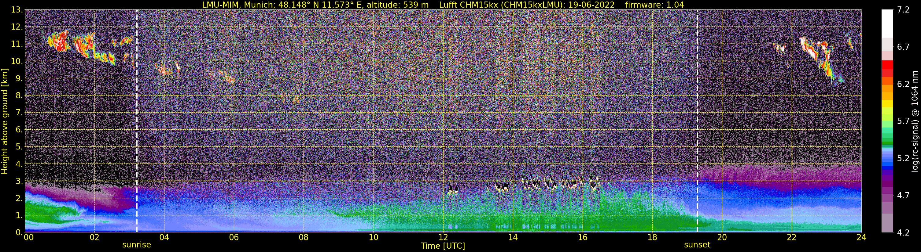The height and width of the screenshot is (252, 921).
Task: Click the x-axis tick label 16
Action: [582, 237]
